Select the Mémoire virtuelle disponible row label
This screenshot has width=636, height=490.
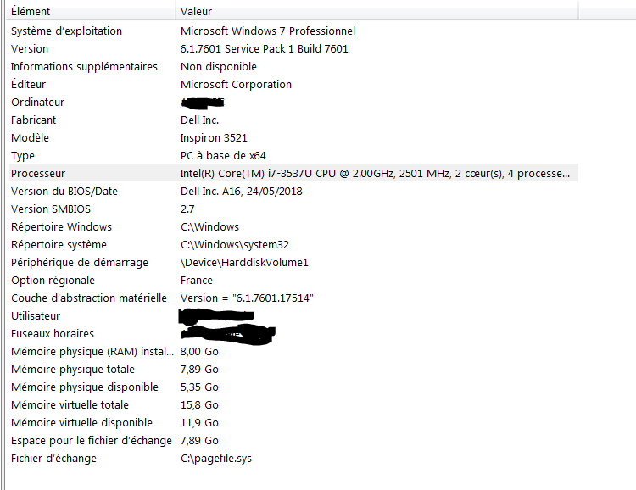tap(81, 423)
